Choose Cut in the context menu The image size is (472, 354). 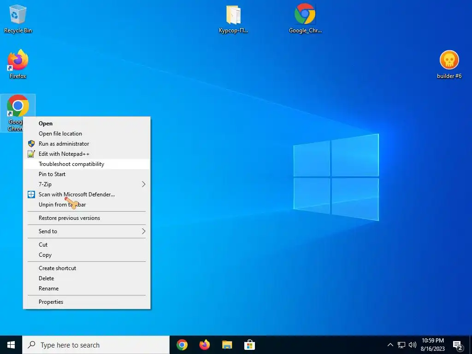point(87,245)
